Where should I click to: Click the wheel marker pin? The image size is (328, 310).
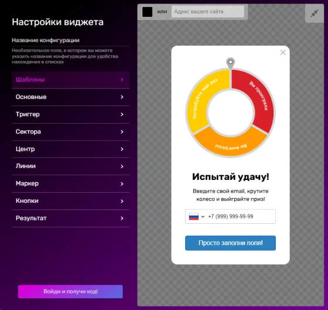[230, 63]
